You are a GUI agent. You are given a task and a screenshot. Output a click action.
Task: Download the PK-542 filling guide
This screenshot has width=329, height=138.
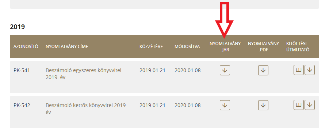tap(310, 105)
